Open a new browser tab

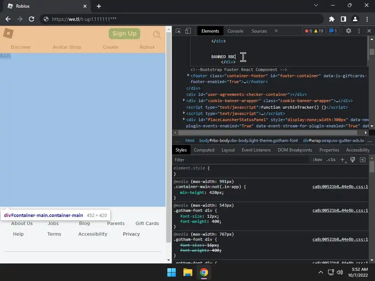(99, 6)
